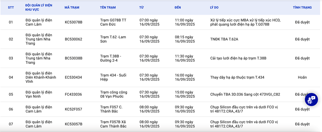This screenshot has width=322, height=132.
Task: Click the MÃ TRẠM column header
Action: (x=72, y=8)
